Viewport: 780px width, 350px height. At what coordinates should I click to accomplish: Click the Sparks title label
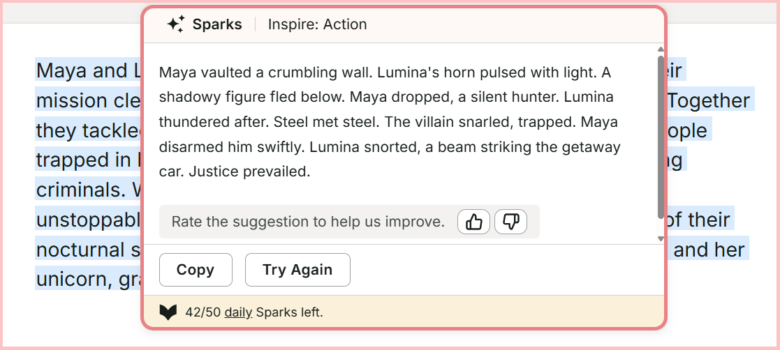(x=217, y=24)
